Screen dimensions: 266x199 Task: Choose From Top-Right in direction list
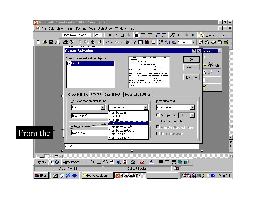pos(128,138)
